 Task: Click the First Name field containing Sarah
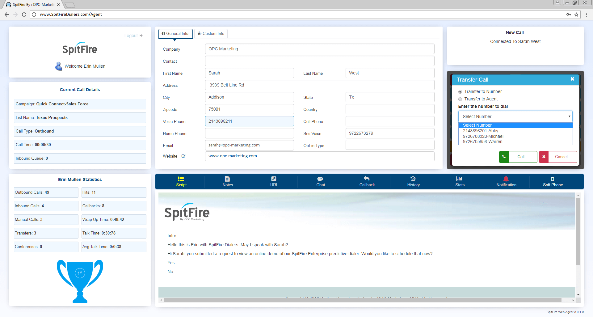pyautogui.click(x=249, y=73)
